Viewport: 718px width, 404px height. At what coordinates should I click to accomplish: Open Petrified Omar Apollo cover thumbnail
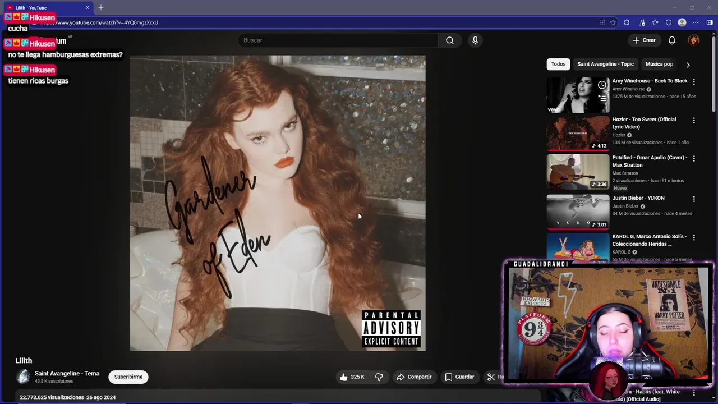point(578,172)
